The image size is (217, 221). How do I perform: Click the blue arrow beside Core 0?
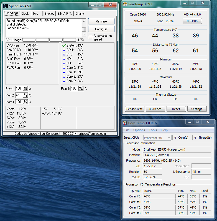point(64,68)
